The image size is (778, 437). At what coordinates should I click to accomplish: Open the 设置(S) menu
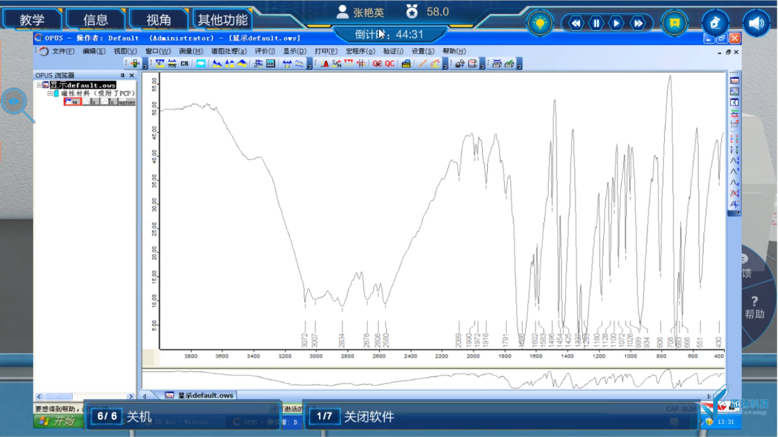(423, 51)
